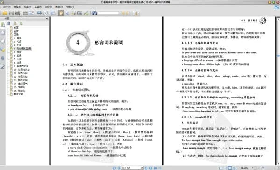Select the Hand tool

tap(61, 13)
